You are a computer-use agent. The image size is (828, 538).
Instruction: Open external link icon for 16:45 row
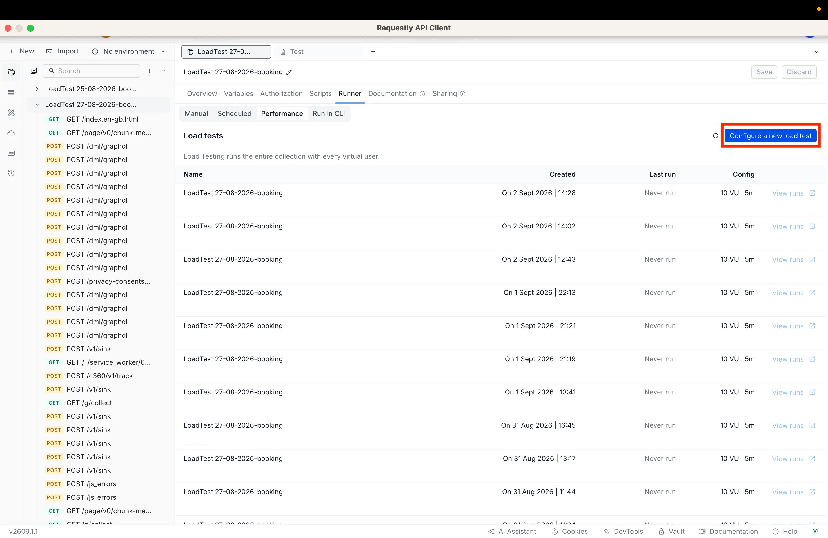pyautogui.click(x=812, y=425)
